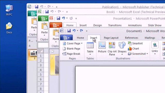Click the Redo icon in Word's toolbar
Image resolution: width=165 pixels, height=93 pixels.
(81, 31)
